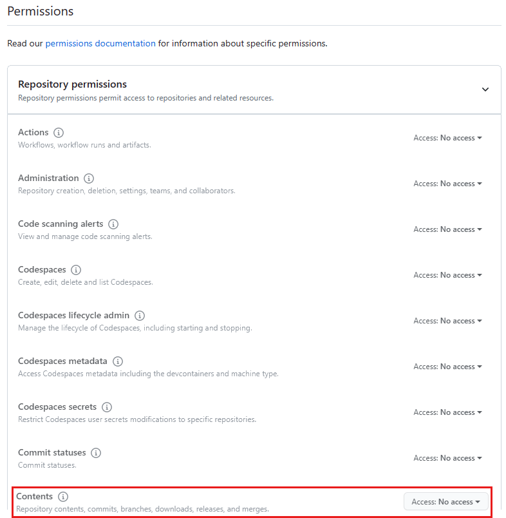This screenshot has height=518, width=506.
Task: Open the info icon beside Contents
Action: 63,497
